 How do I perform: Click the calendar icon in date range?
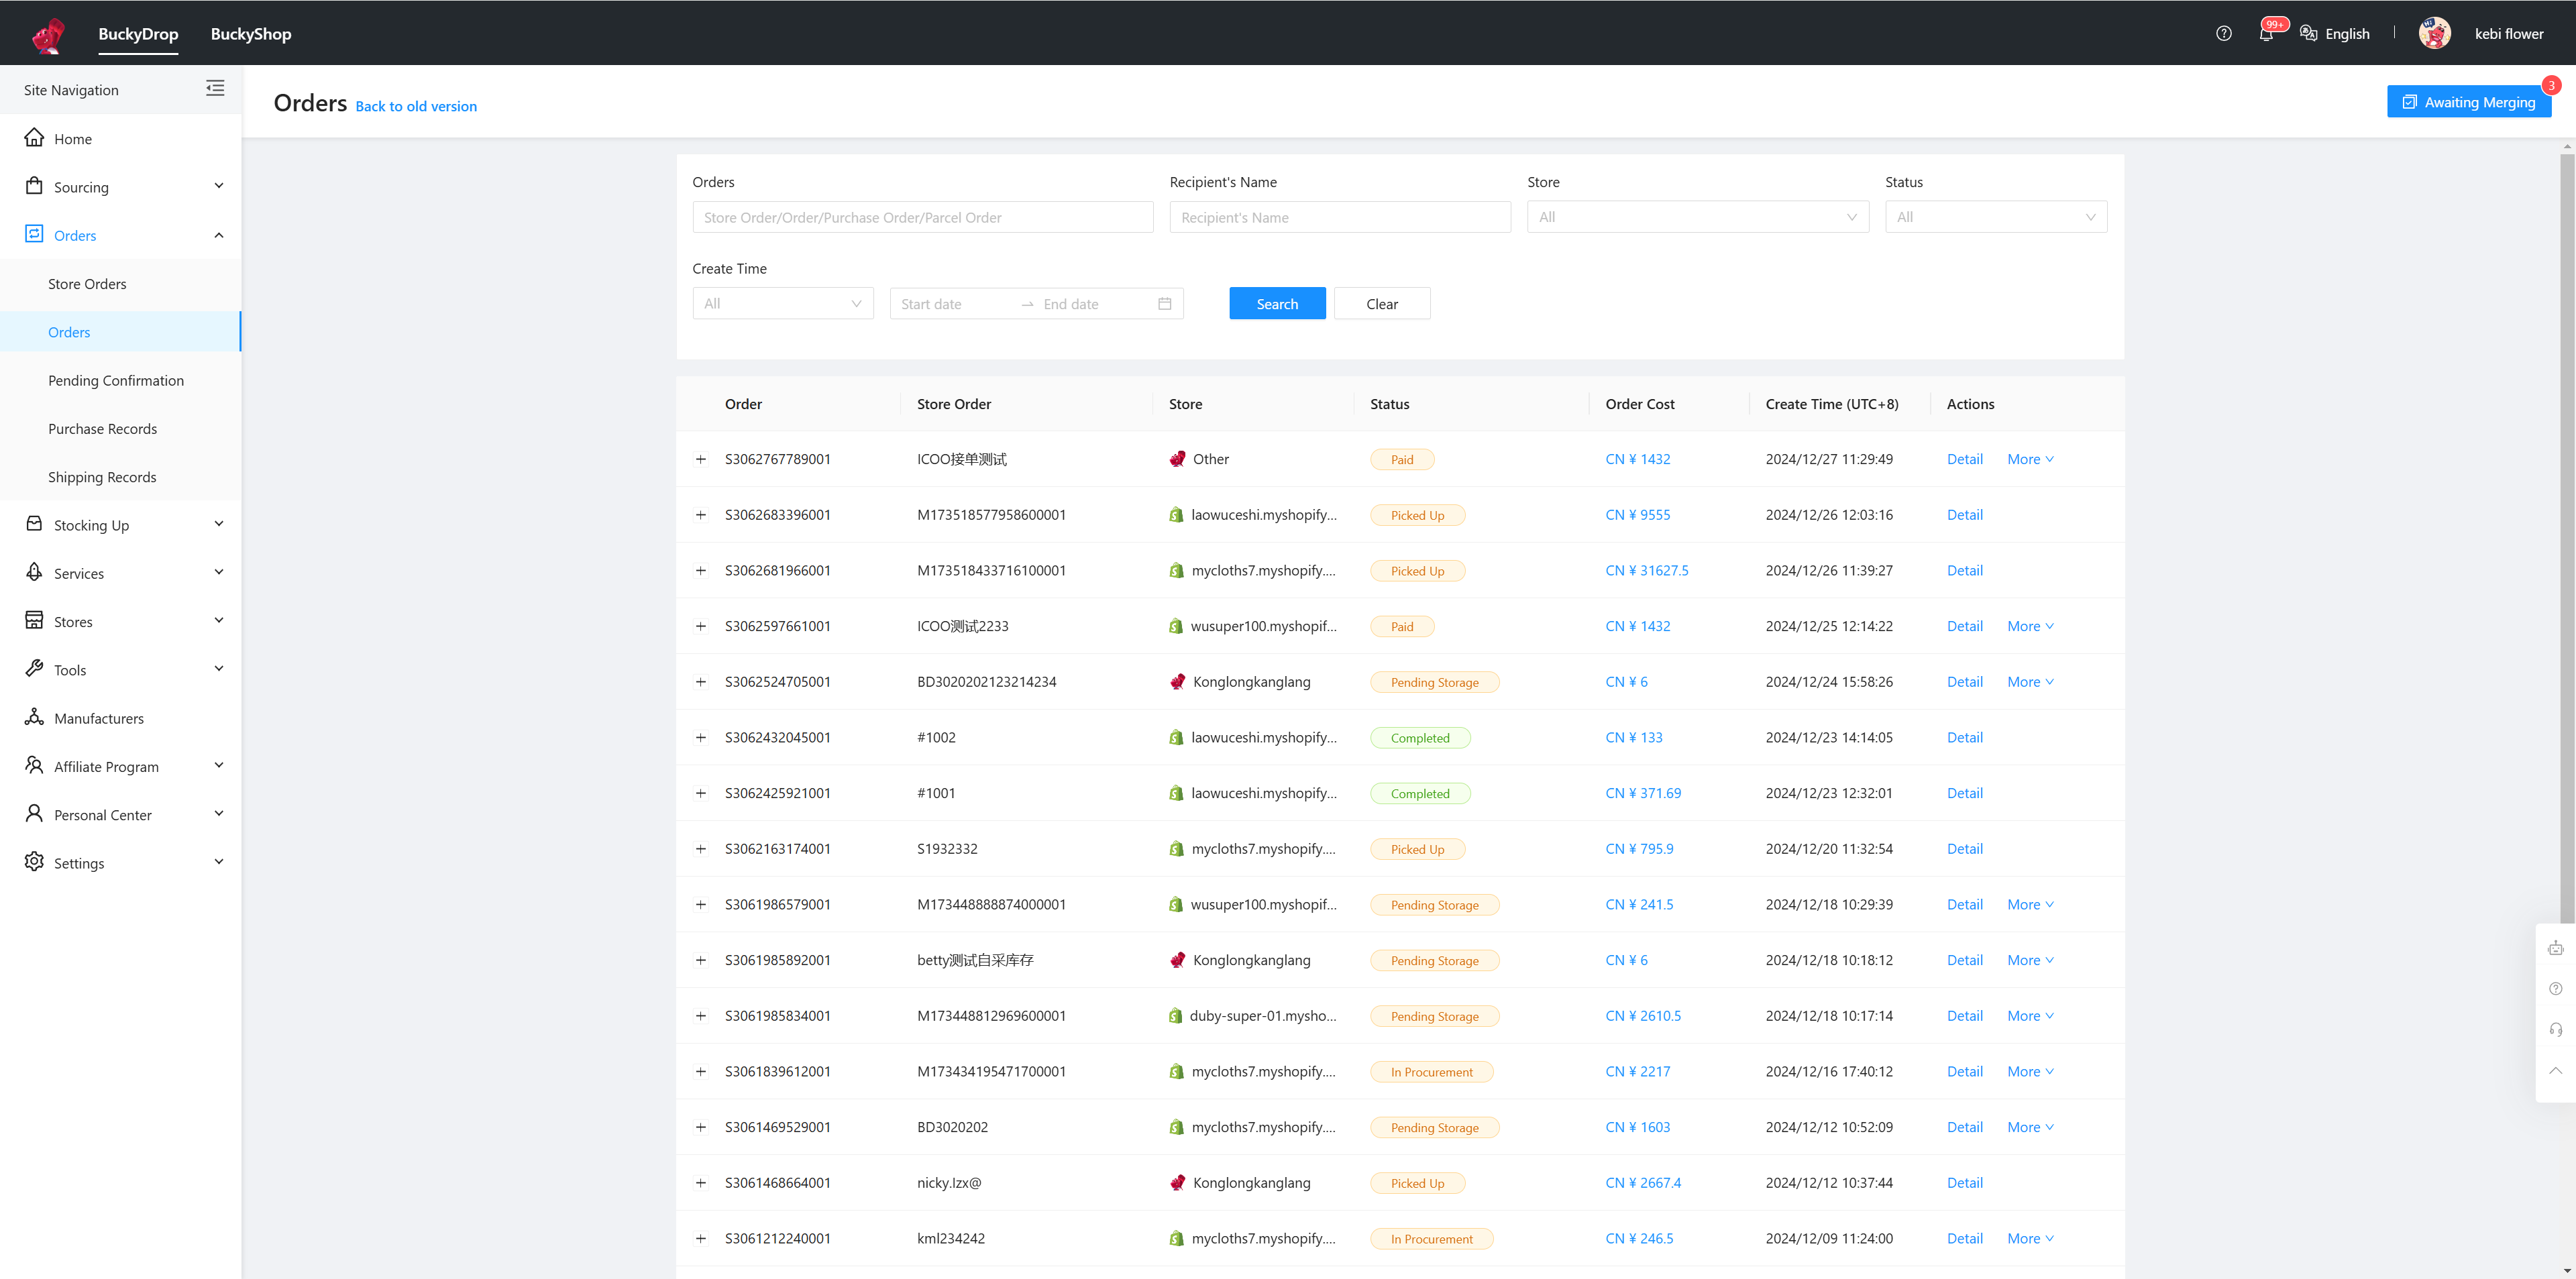(x=1164, y=304)
